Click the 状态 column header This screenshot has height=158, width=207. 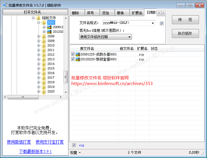(x=177, y=49)
